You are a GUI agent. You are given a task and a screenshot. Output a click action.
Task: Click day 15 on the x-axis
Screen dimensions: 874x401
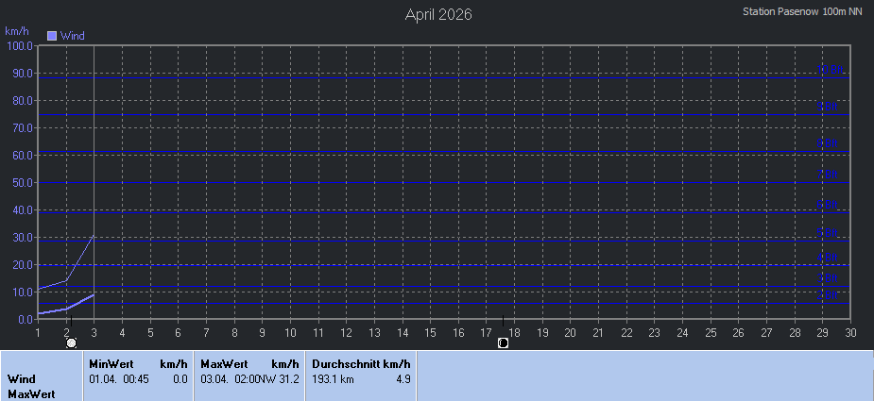tap(430, 332)
